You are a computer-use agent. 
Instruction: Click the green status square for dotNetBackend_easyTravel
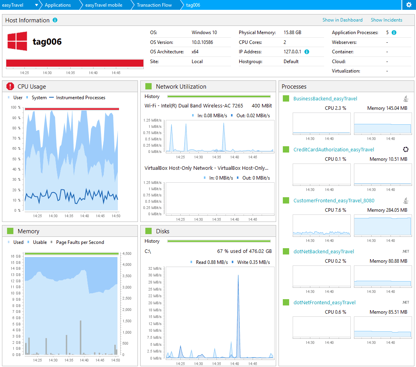coord(286,251)
